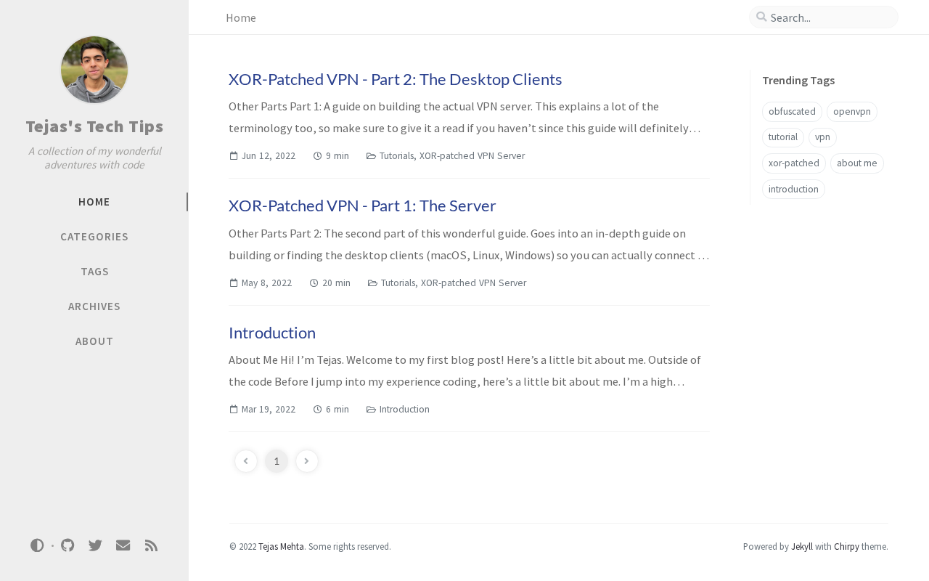Go to previous page with left chevron

(246, 461)
